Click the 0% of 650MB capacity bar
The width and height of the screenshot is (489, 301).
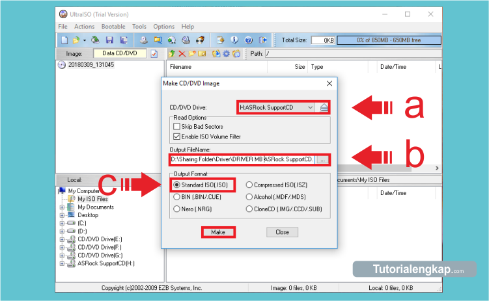389,40
